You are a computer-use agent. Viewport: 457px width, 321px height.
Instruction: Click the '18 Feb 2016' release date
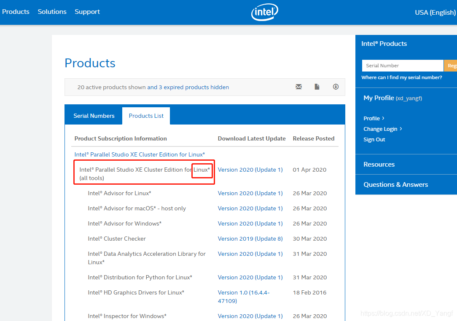tap(309, 292)
